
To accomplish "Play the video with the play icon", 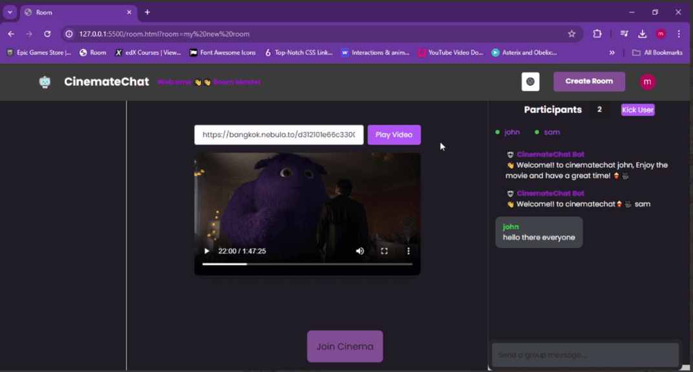I will pos(206,251).
